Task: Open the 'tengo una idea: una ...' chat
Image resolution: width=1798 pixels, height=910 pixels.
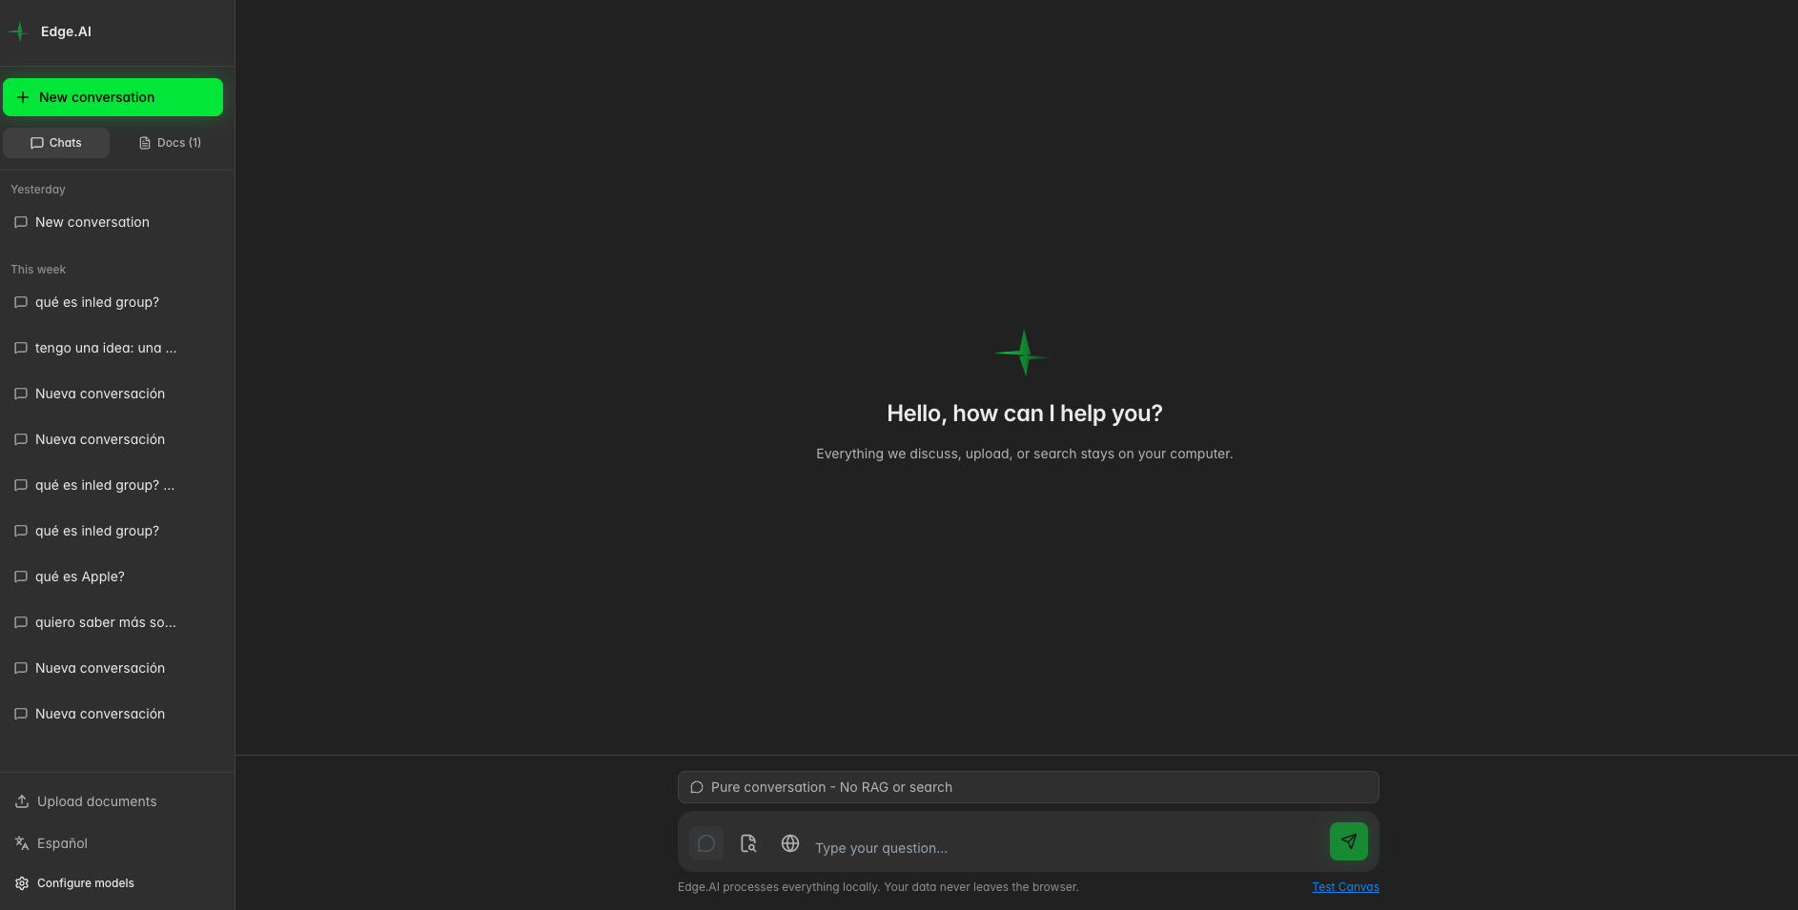Action: point(106,348)
